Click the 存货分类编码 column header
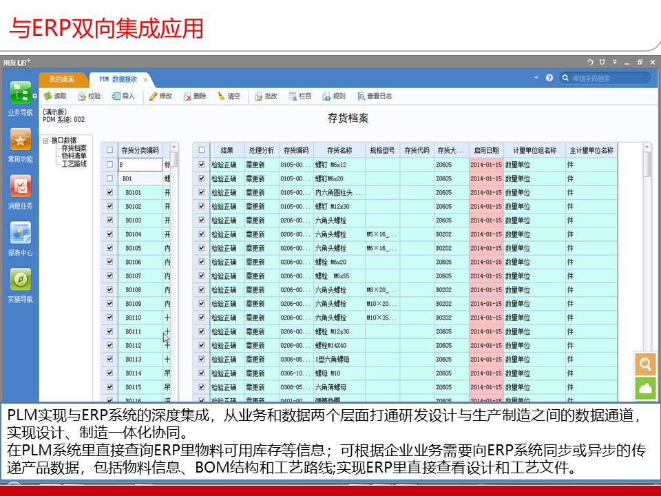Screen dimensions: 661x496 [140, 150]
